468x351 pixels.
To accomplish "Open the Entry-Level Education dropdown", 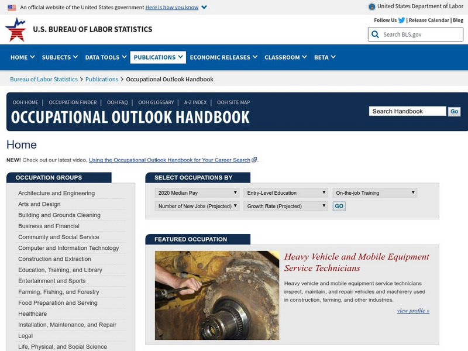I will pyautogui.click(x=285, y=193).
